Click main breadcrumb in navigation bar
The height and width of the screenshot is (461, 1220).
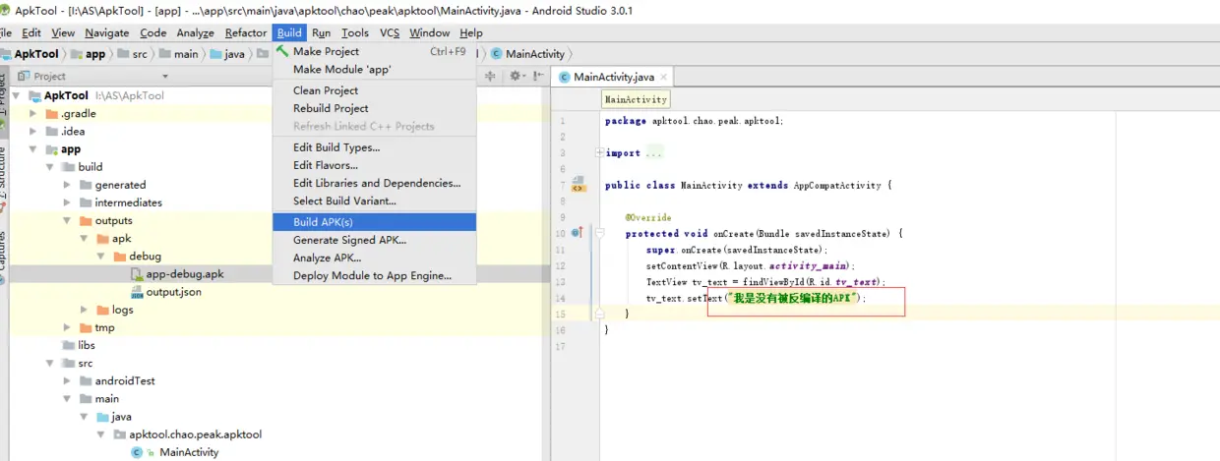tap(179, 54)
